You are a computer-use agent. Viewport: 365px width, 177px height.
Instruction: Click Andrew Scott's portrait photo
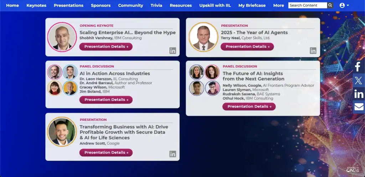point(62,132)
